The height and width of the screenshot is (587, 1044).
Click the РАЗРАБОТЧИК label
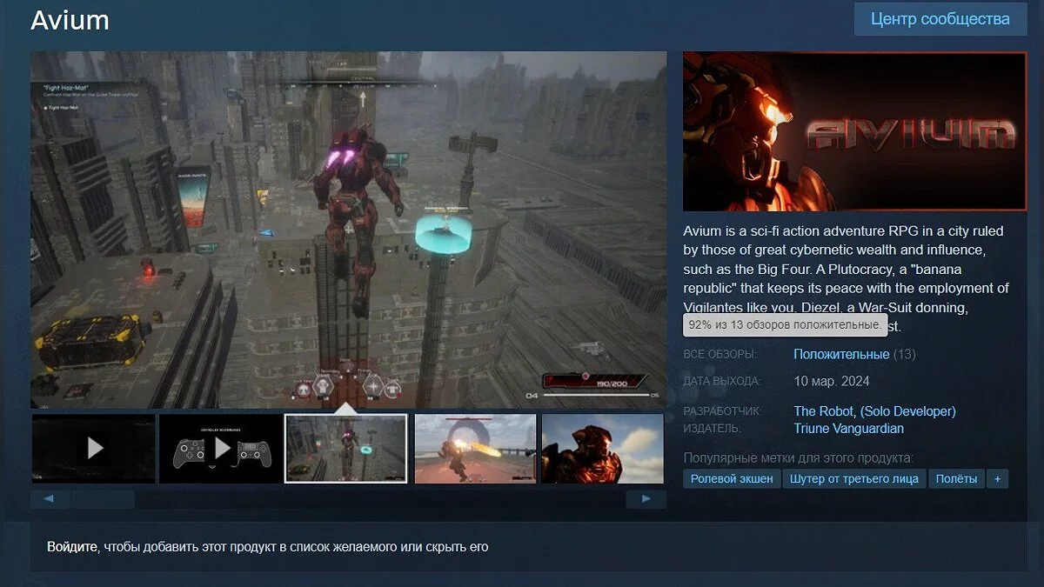tap(722, 411)
